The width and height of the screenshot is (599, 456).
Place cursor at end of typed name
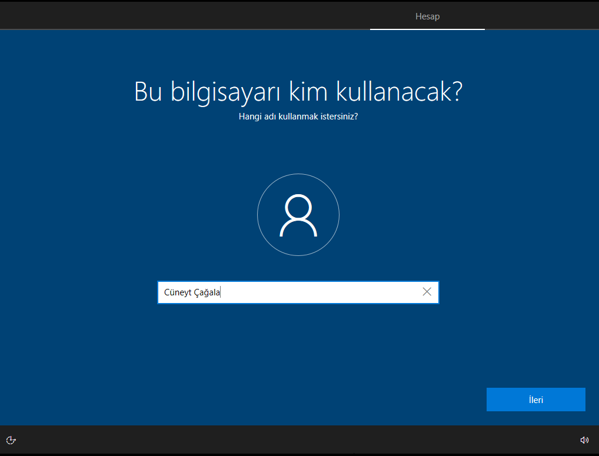coord(221,292)
